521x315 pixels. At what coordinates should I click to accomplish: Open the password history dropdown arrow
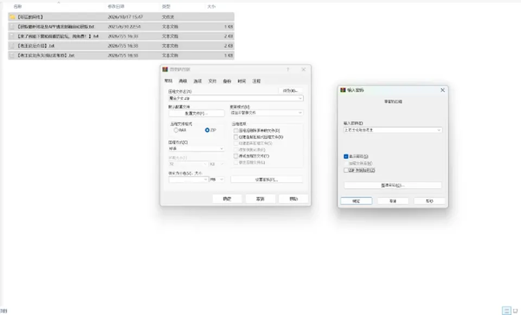coord(439,130)
